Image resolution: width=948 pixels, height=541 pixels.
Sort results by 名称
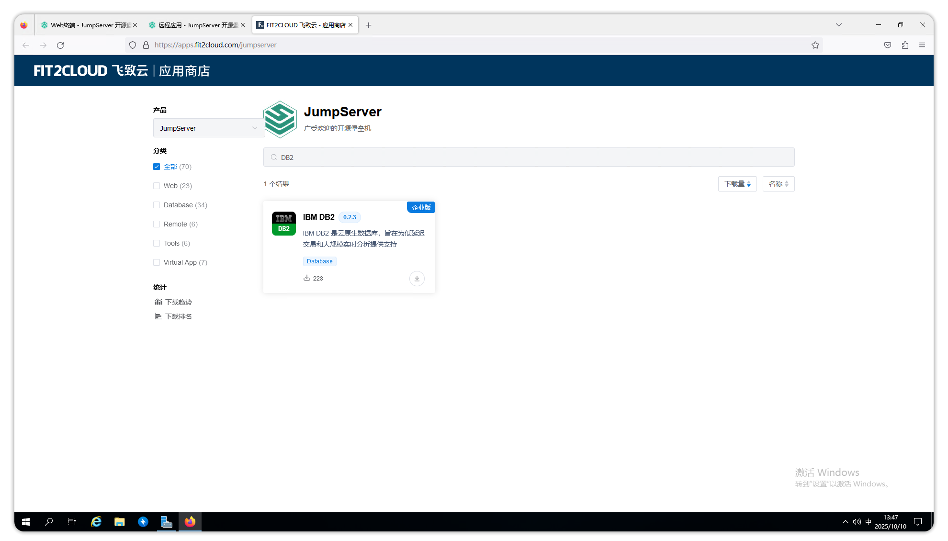(778, 184)
